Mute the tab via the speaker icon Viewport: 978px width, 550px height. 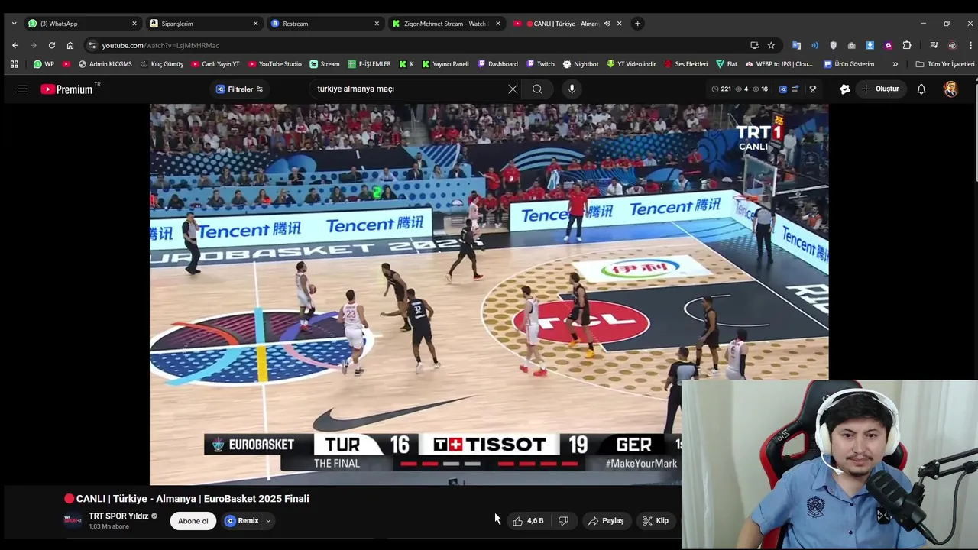[x=607, y=24]
